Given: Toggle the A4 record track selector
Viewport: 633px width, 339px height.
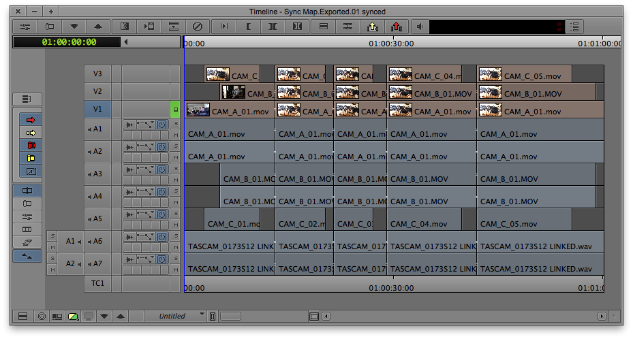Looking at the screenshot, I should click(97, 196).
